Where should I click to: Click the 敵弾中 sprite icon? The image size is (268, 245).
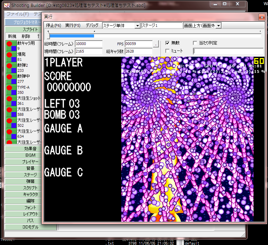11,79
